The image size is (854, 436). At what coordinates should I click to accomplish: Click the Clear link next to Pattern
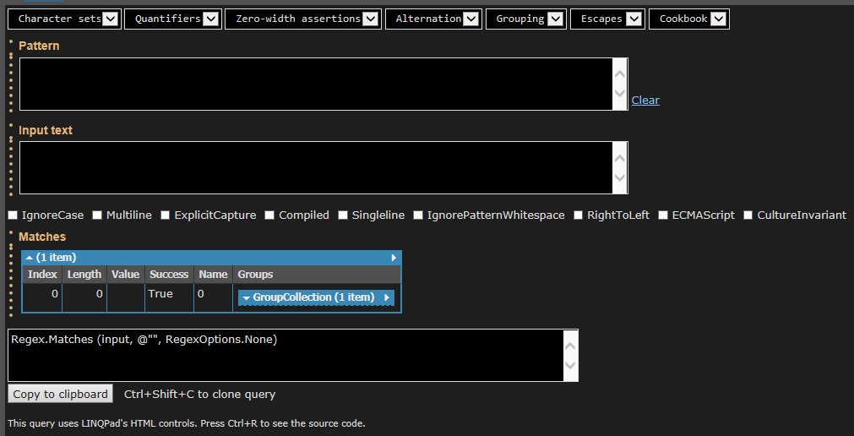coord(645,100)
